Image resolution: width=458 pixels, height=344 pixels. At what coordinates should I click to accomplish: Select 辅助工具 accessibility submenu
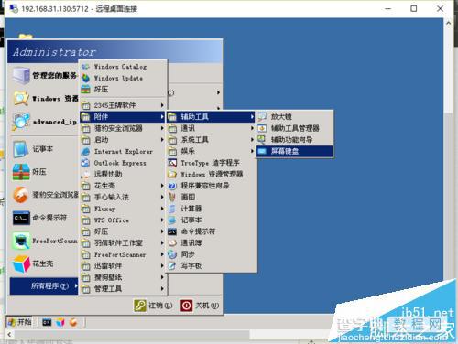[211, 117]
